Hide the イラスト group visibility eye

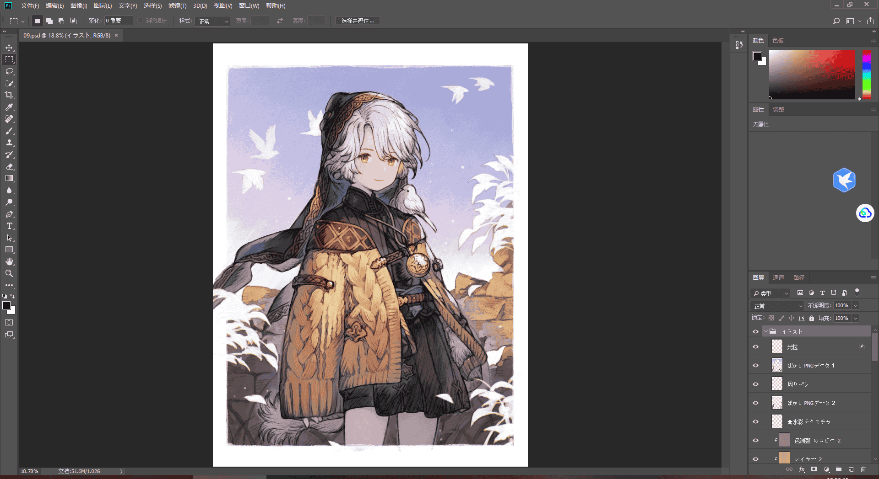click(x=755, y=332)
